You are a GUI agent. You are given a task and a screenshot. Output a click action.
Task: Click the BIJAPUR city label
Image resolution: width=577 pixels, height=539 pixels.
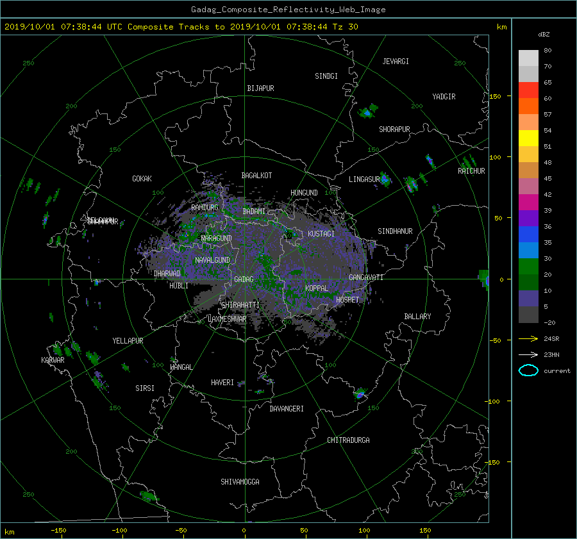260,88
